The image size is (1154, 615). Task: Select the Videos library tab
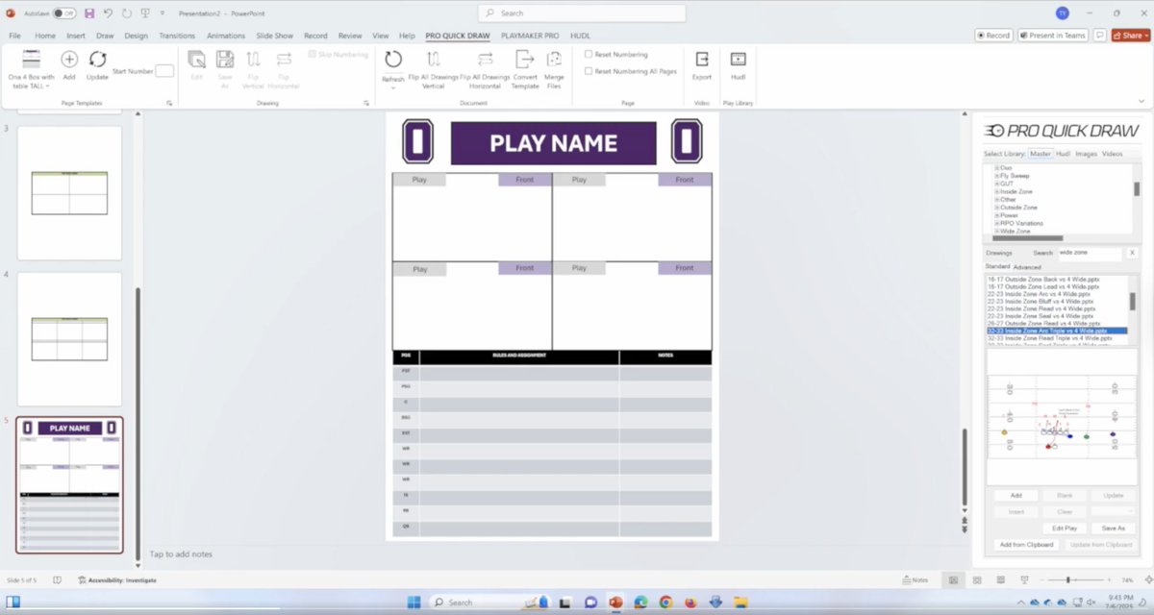pyautogui.click(x=1112, y=154)
